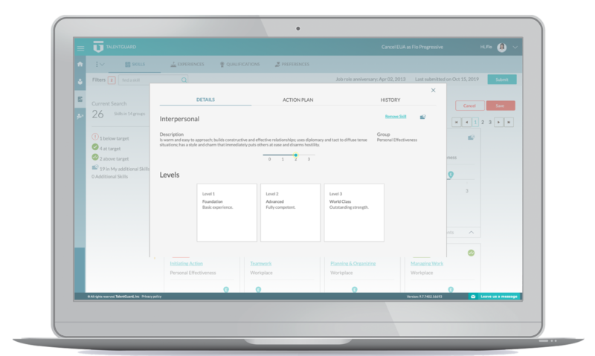Screen dimensions: 595x356
Task: Select page 1 in pagination
Action: pos(475,122)
